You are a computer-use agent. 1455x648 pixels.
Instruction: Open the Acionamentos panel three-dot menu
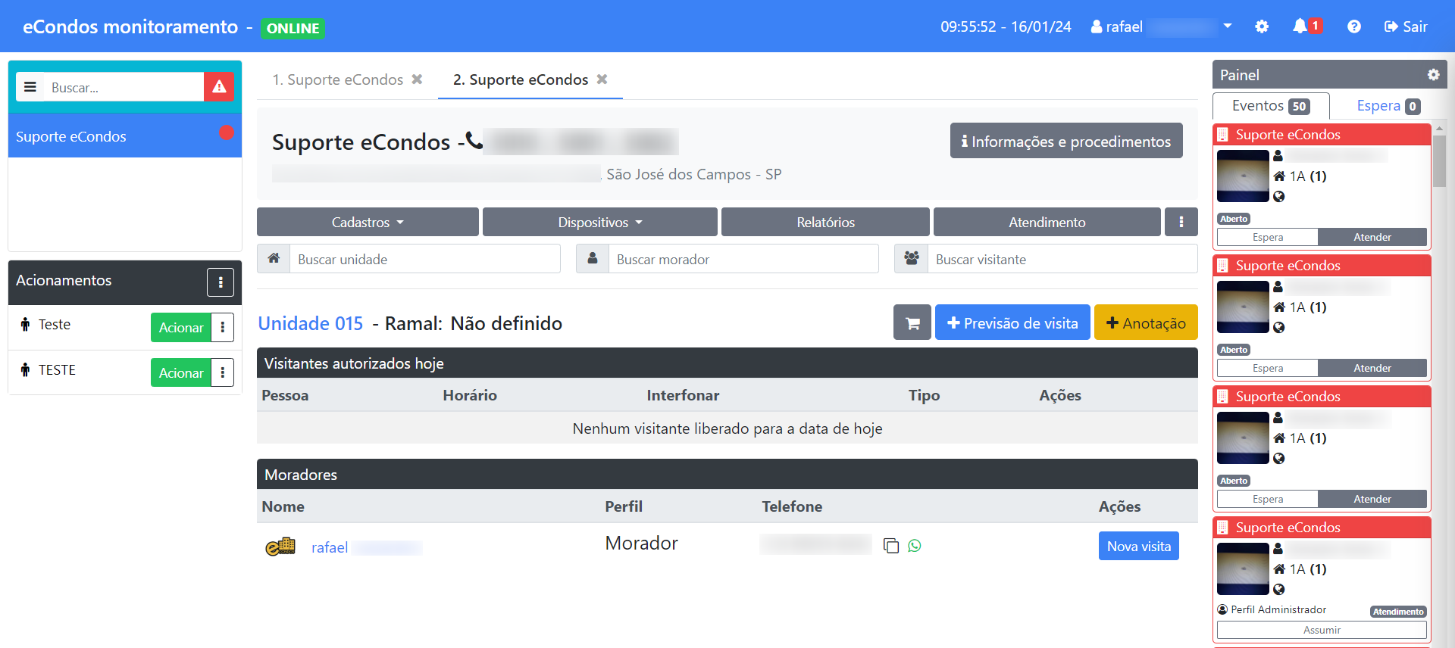pos(221,282)
